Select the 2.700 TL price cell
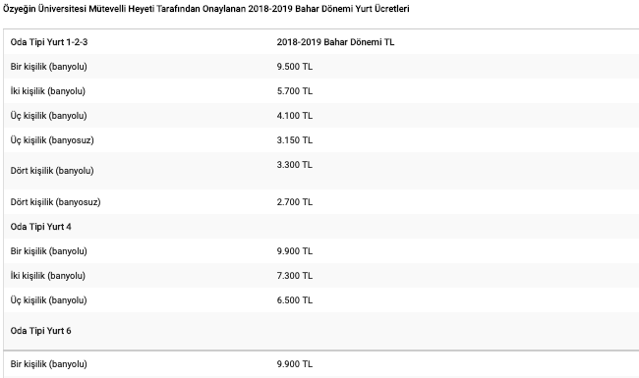 pos(295,202)
